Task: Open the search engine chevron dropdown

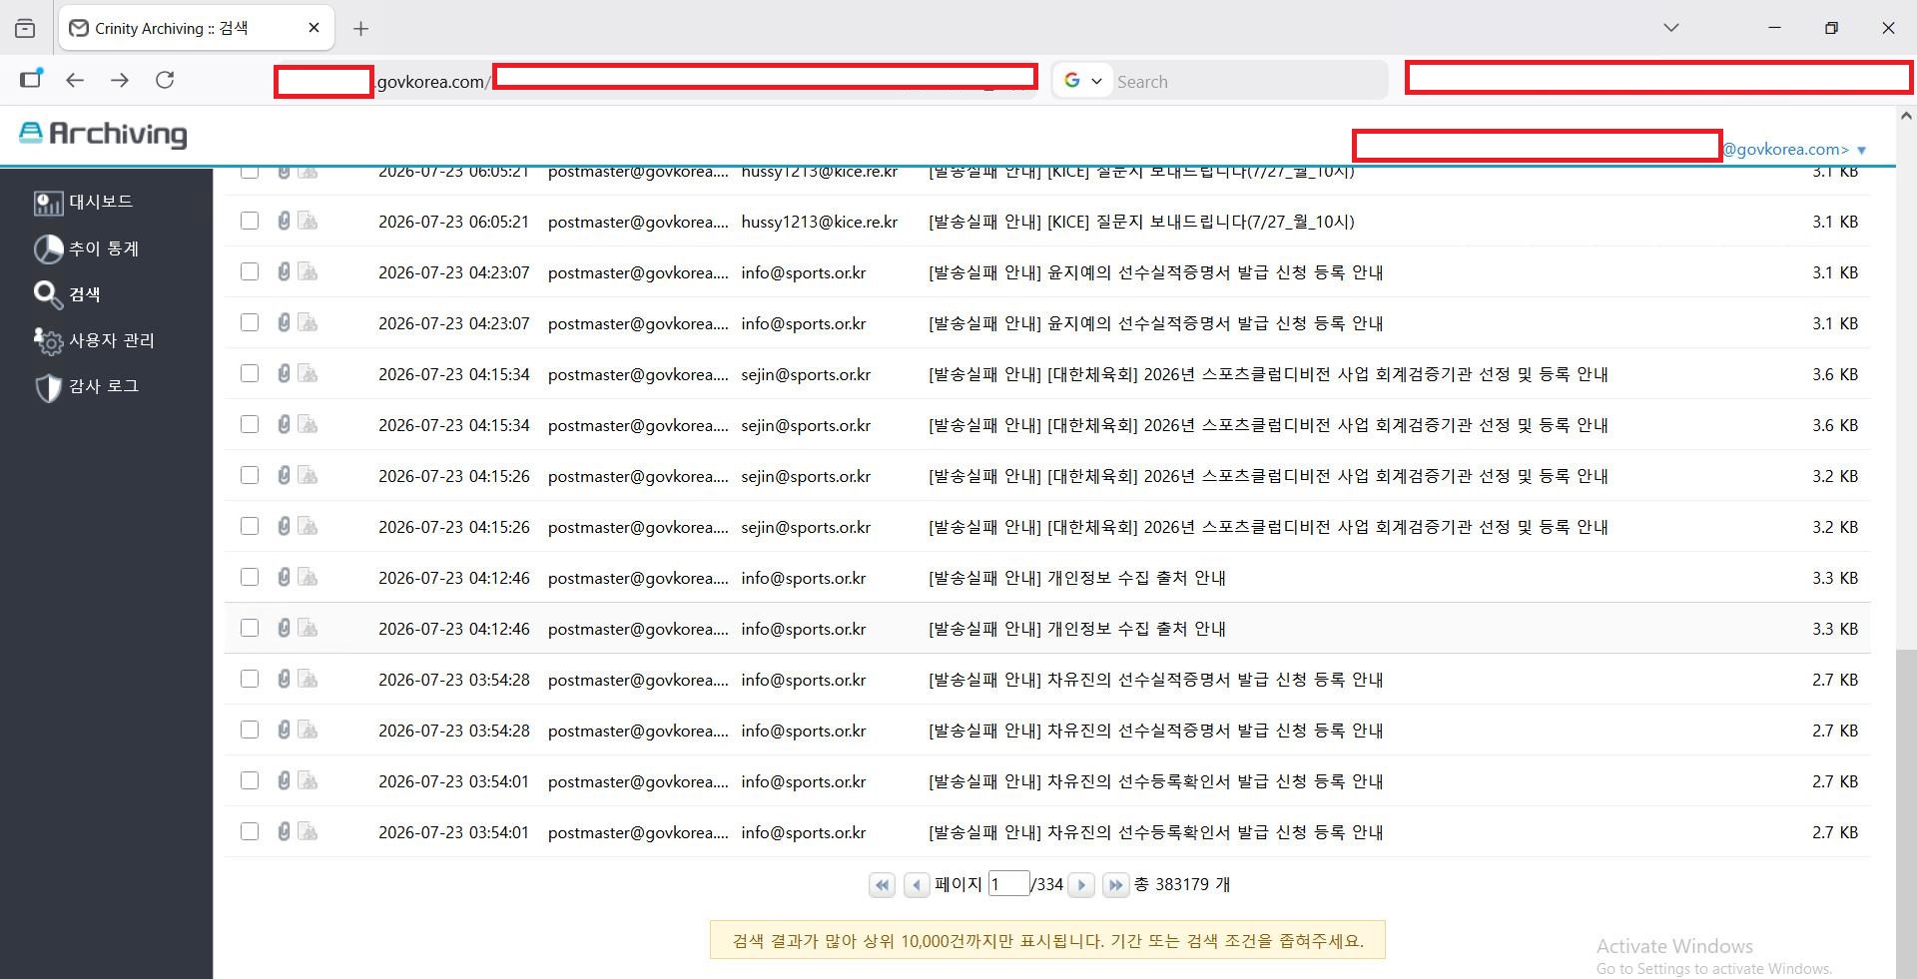Action: (x=1096, y=81)
